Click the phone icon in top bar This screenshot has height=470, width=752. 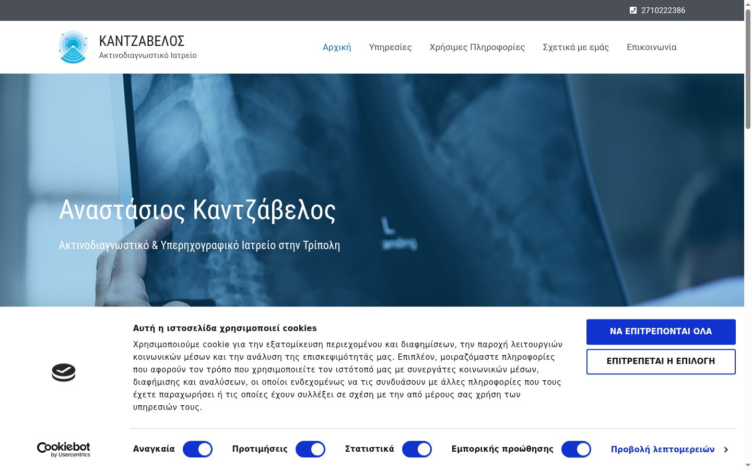pos(633,10)
